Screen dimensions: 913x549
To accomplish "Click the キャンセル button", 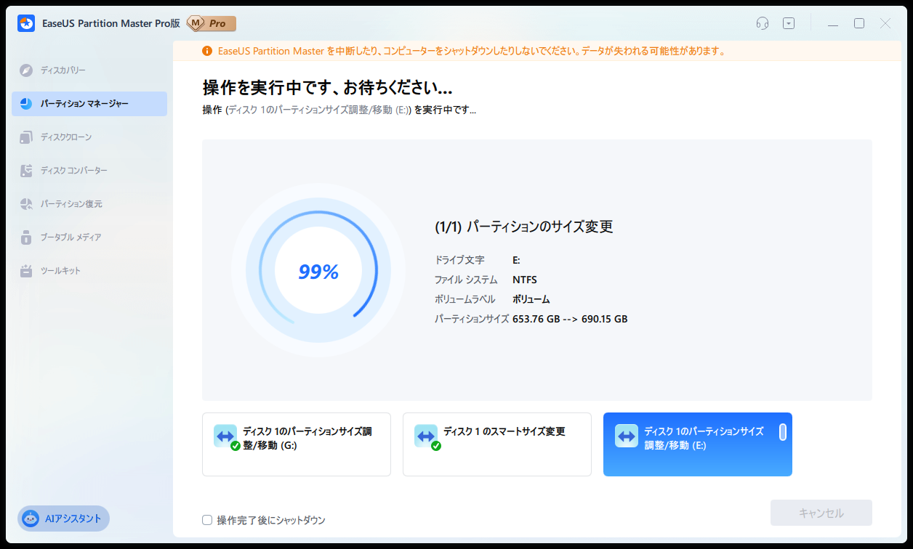I will click(x=821, y=513).
